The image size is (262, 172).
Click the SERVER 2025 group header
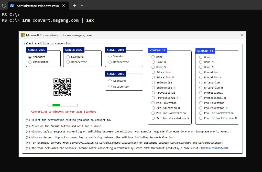tap(37, 50)
